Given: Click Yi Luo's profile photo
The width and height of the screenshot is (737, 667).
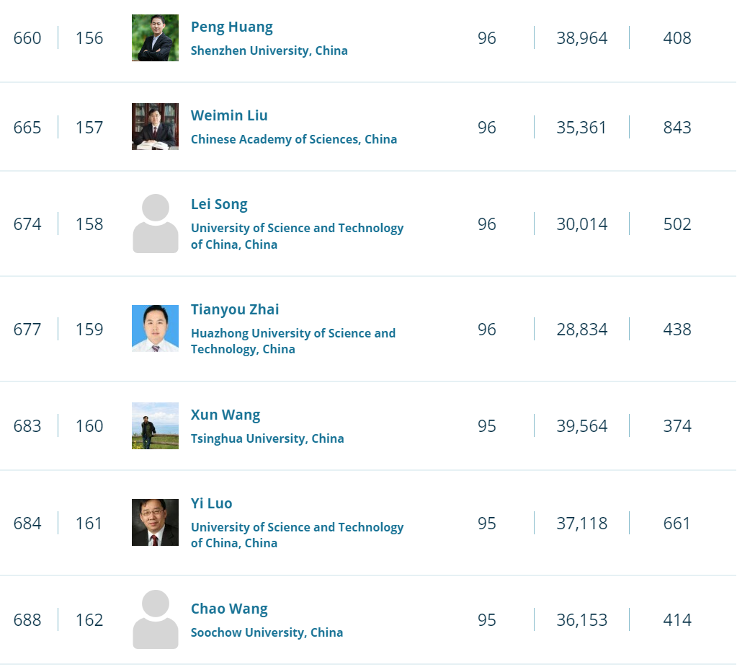Looking at the screenshot, I should [x=155, y=523].
